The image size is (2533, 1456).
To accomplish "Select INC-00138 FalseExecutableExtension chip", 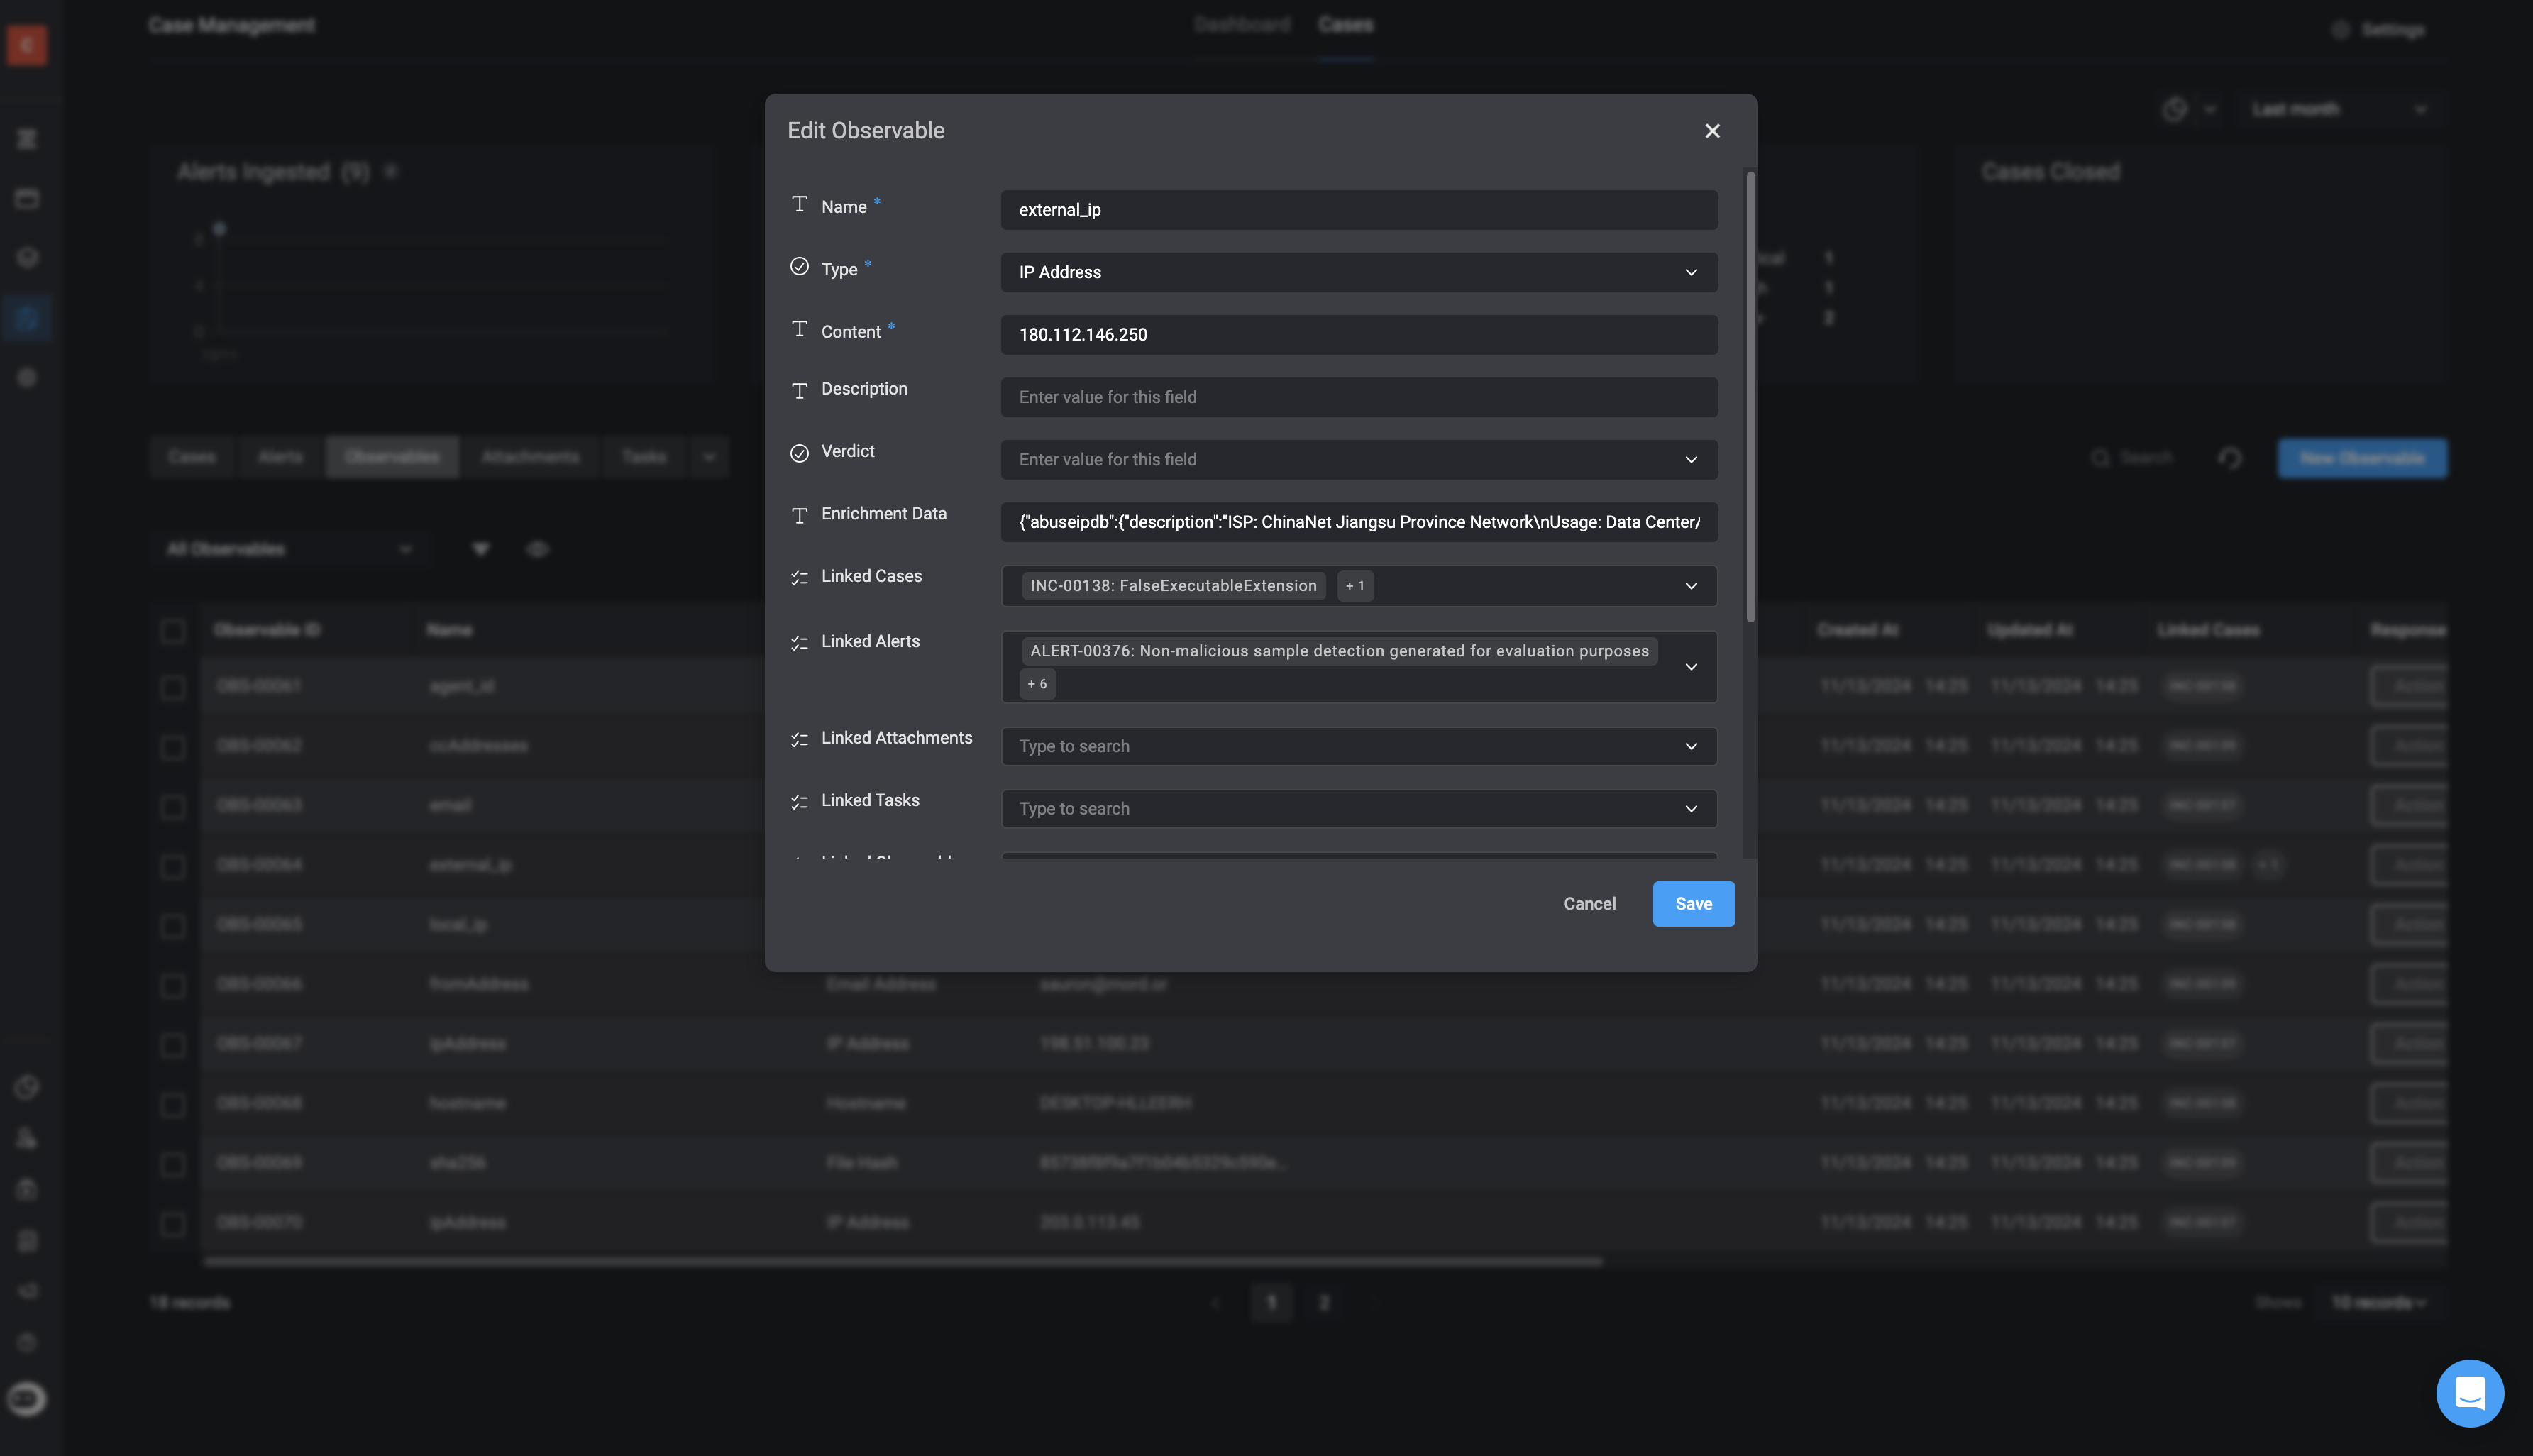I will [x=1173, y=586].
